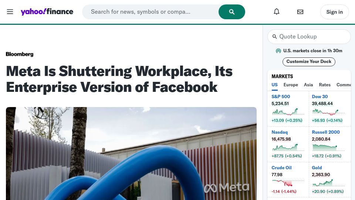Click the S&P 500 change +13.09 (+0.25%)
The height and width of the screenshot is (200, 355).
point(287,120)
